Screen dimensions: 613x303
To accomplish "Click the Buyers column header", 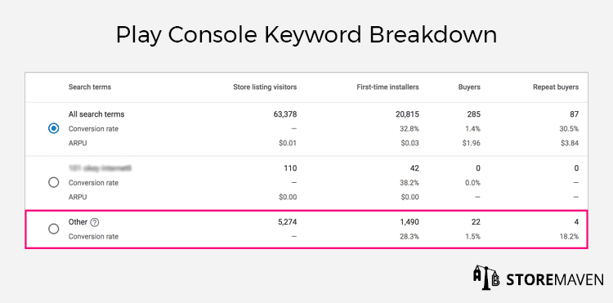I will (x=469, y=87).
